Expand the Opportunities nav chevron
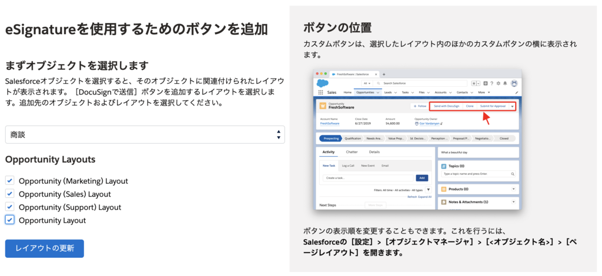Viewport: 602px width, 276px height. point(378,93)
